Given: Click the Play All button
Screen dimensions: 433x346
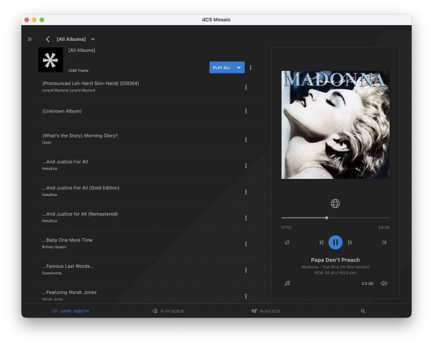Looking at the screenshot, I should coord(221,67).
